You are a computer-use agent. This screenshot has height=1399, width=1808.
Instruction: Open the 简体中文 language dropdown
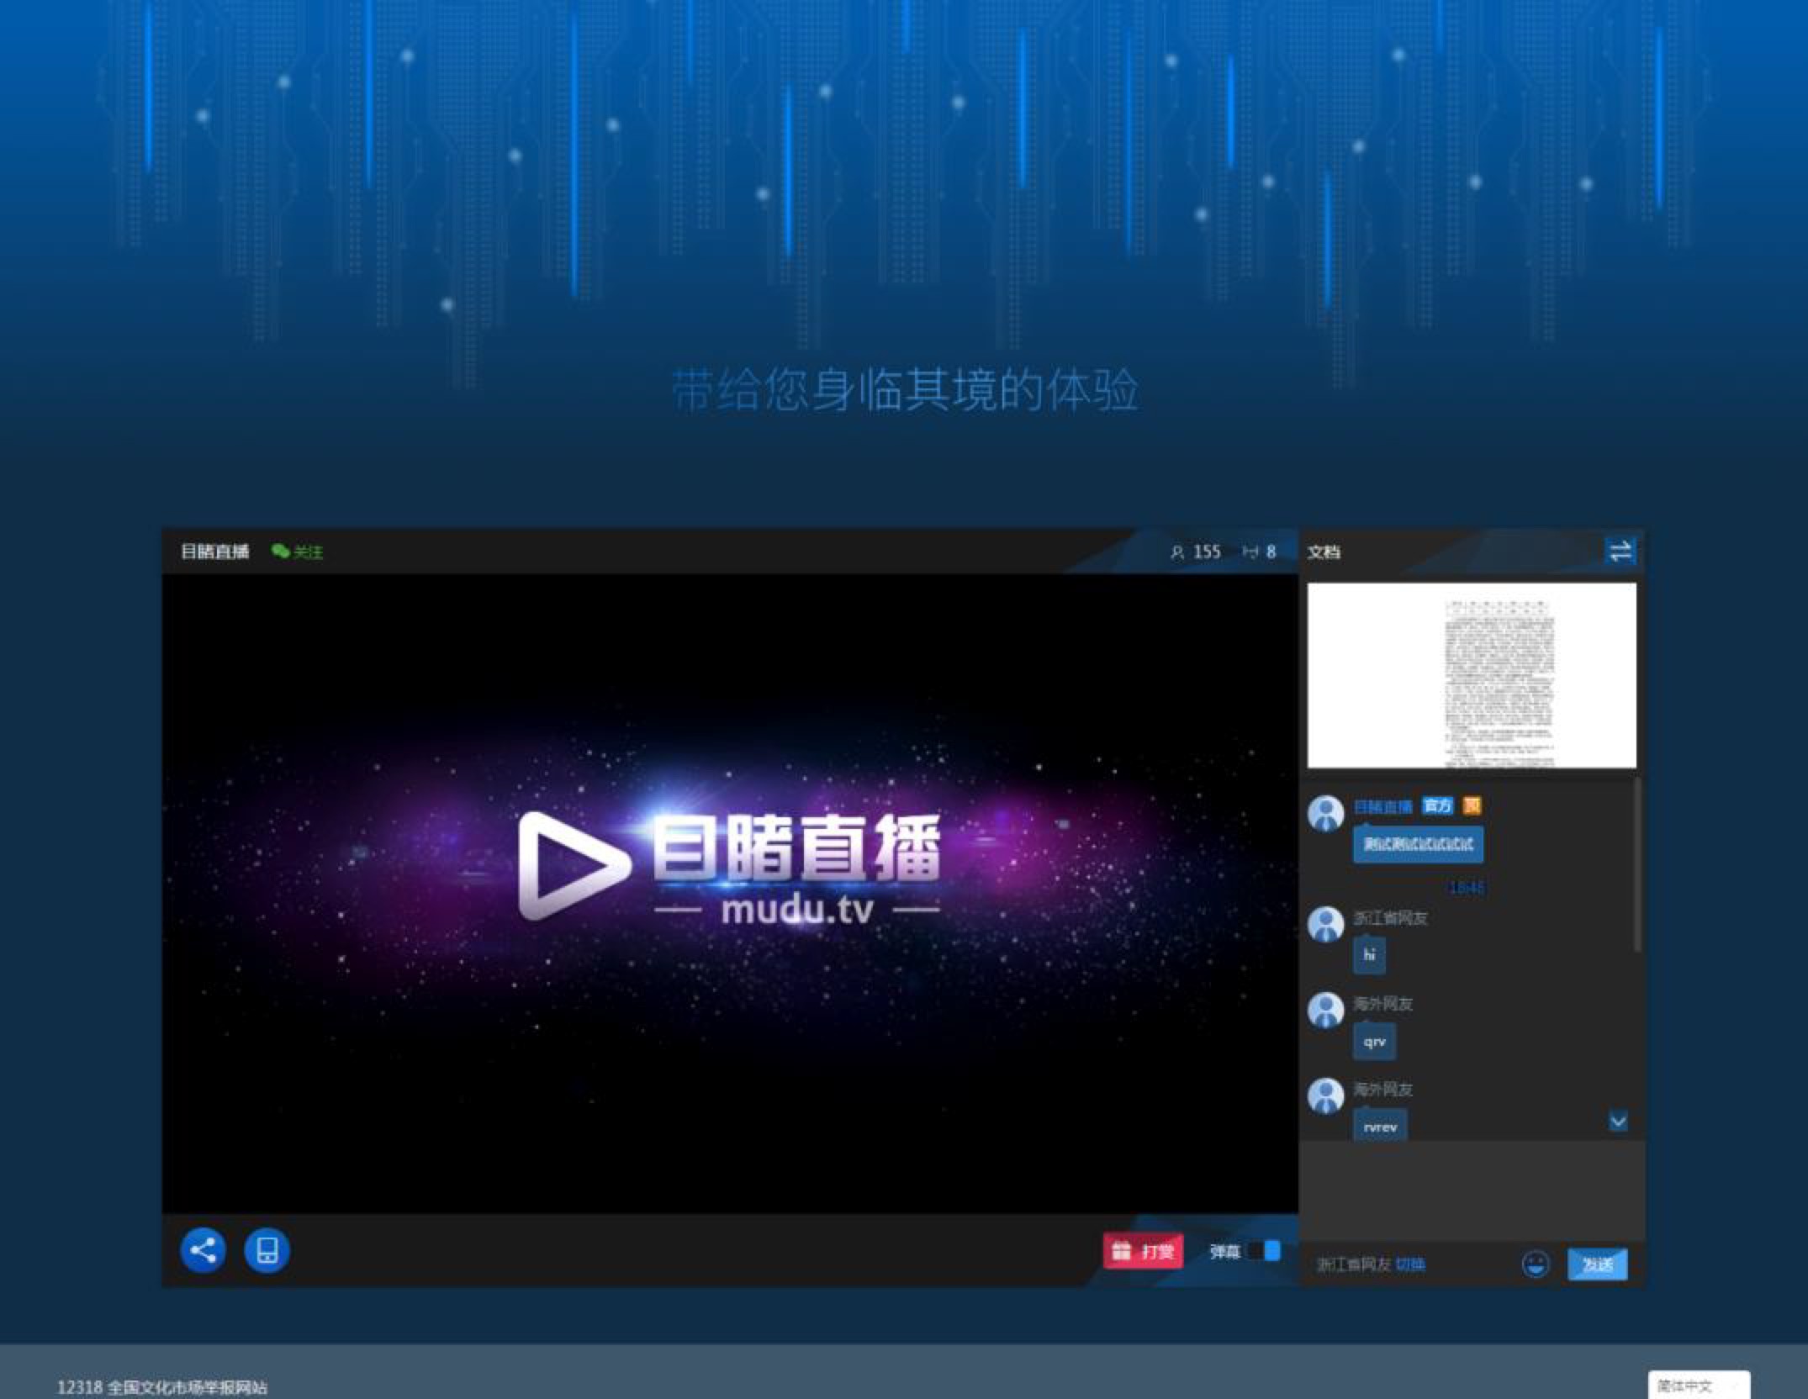1699,1386
